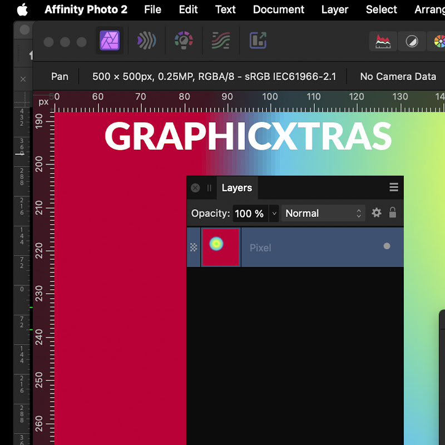Click the Opacity 100 % input field
The image size is (445, 445).
coord(249,214)
